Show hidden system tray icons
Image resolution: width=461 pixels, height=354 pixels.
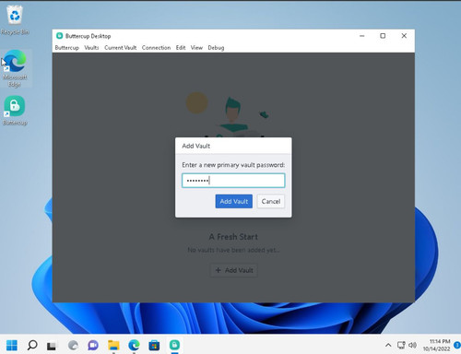(x=388, y=345)
